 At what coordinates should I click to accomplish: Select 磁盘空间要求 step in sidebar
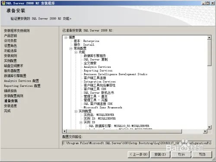(x=13, y=66)
